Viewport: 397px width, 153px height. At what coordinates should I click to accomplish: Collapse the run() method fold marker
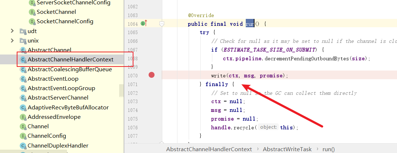(x=162, y=24)
